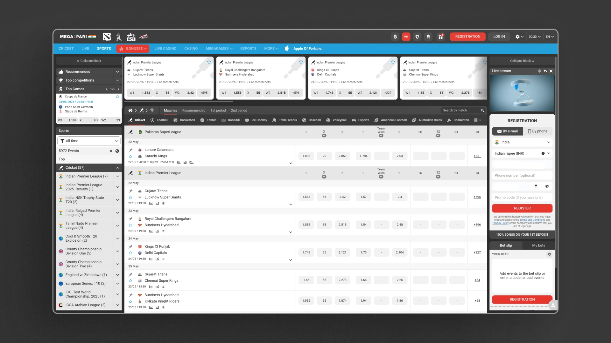Open the Terms and Conditions link
This screenshot has width=611, height=343.
(532, 220)
